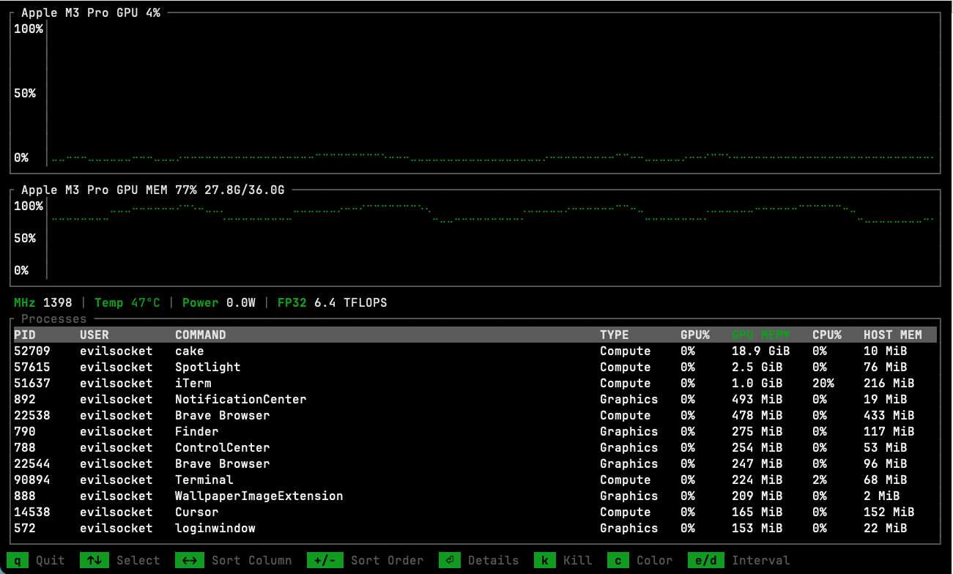Select the cake process row

click(475, 351)
